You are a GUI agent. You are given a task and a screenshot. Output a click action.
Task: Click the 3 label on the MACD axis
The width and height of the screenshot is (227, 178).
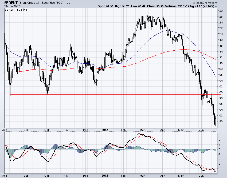[220, 135]
